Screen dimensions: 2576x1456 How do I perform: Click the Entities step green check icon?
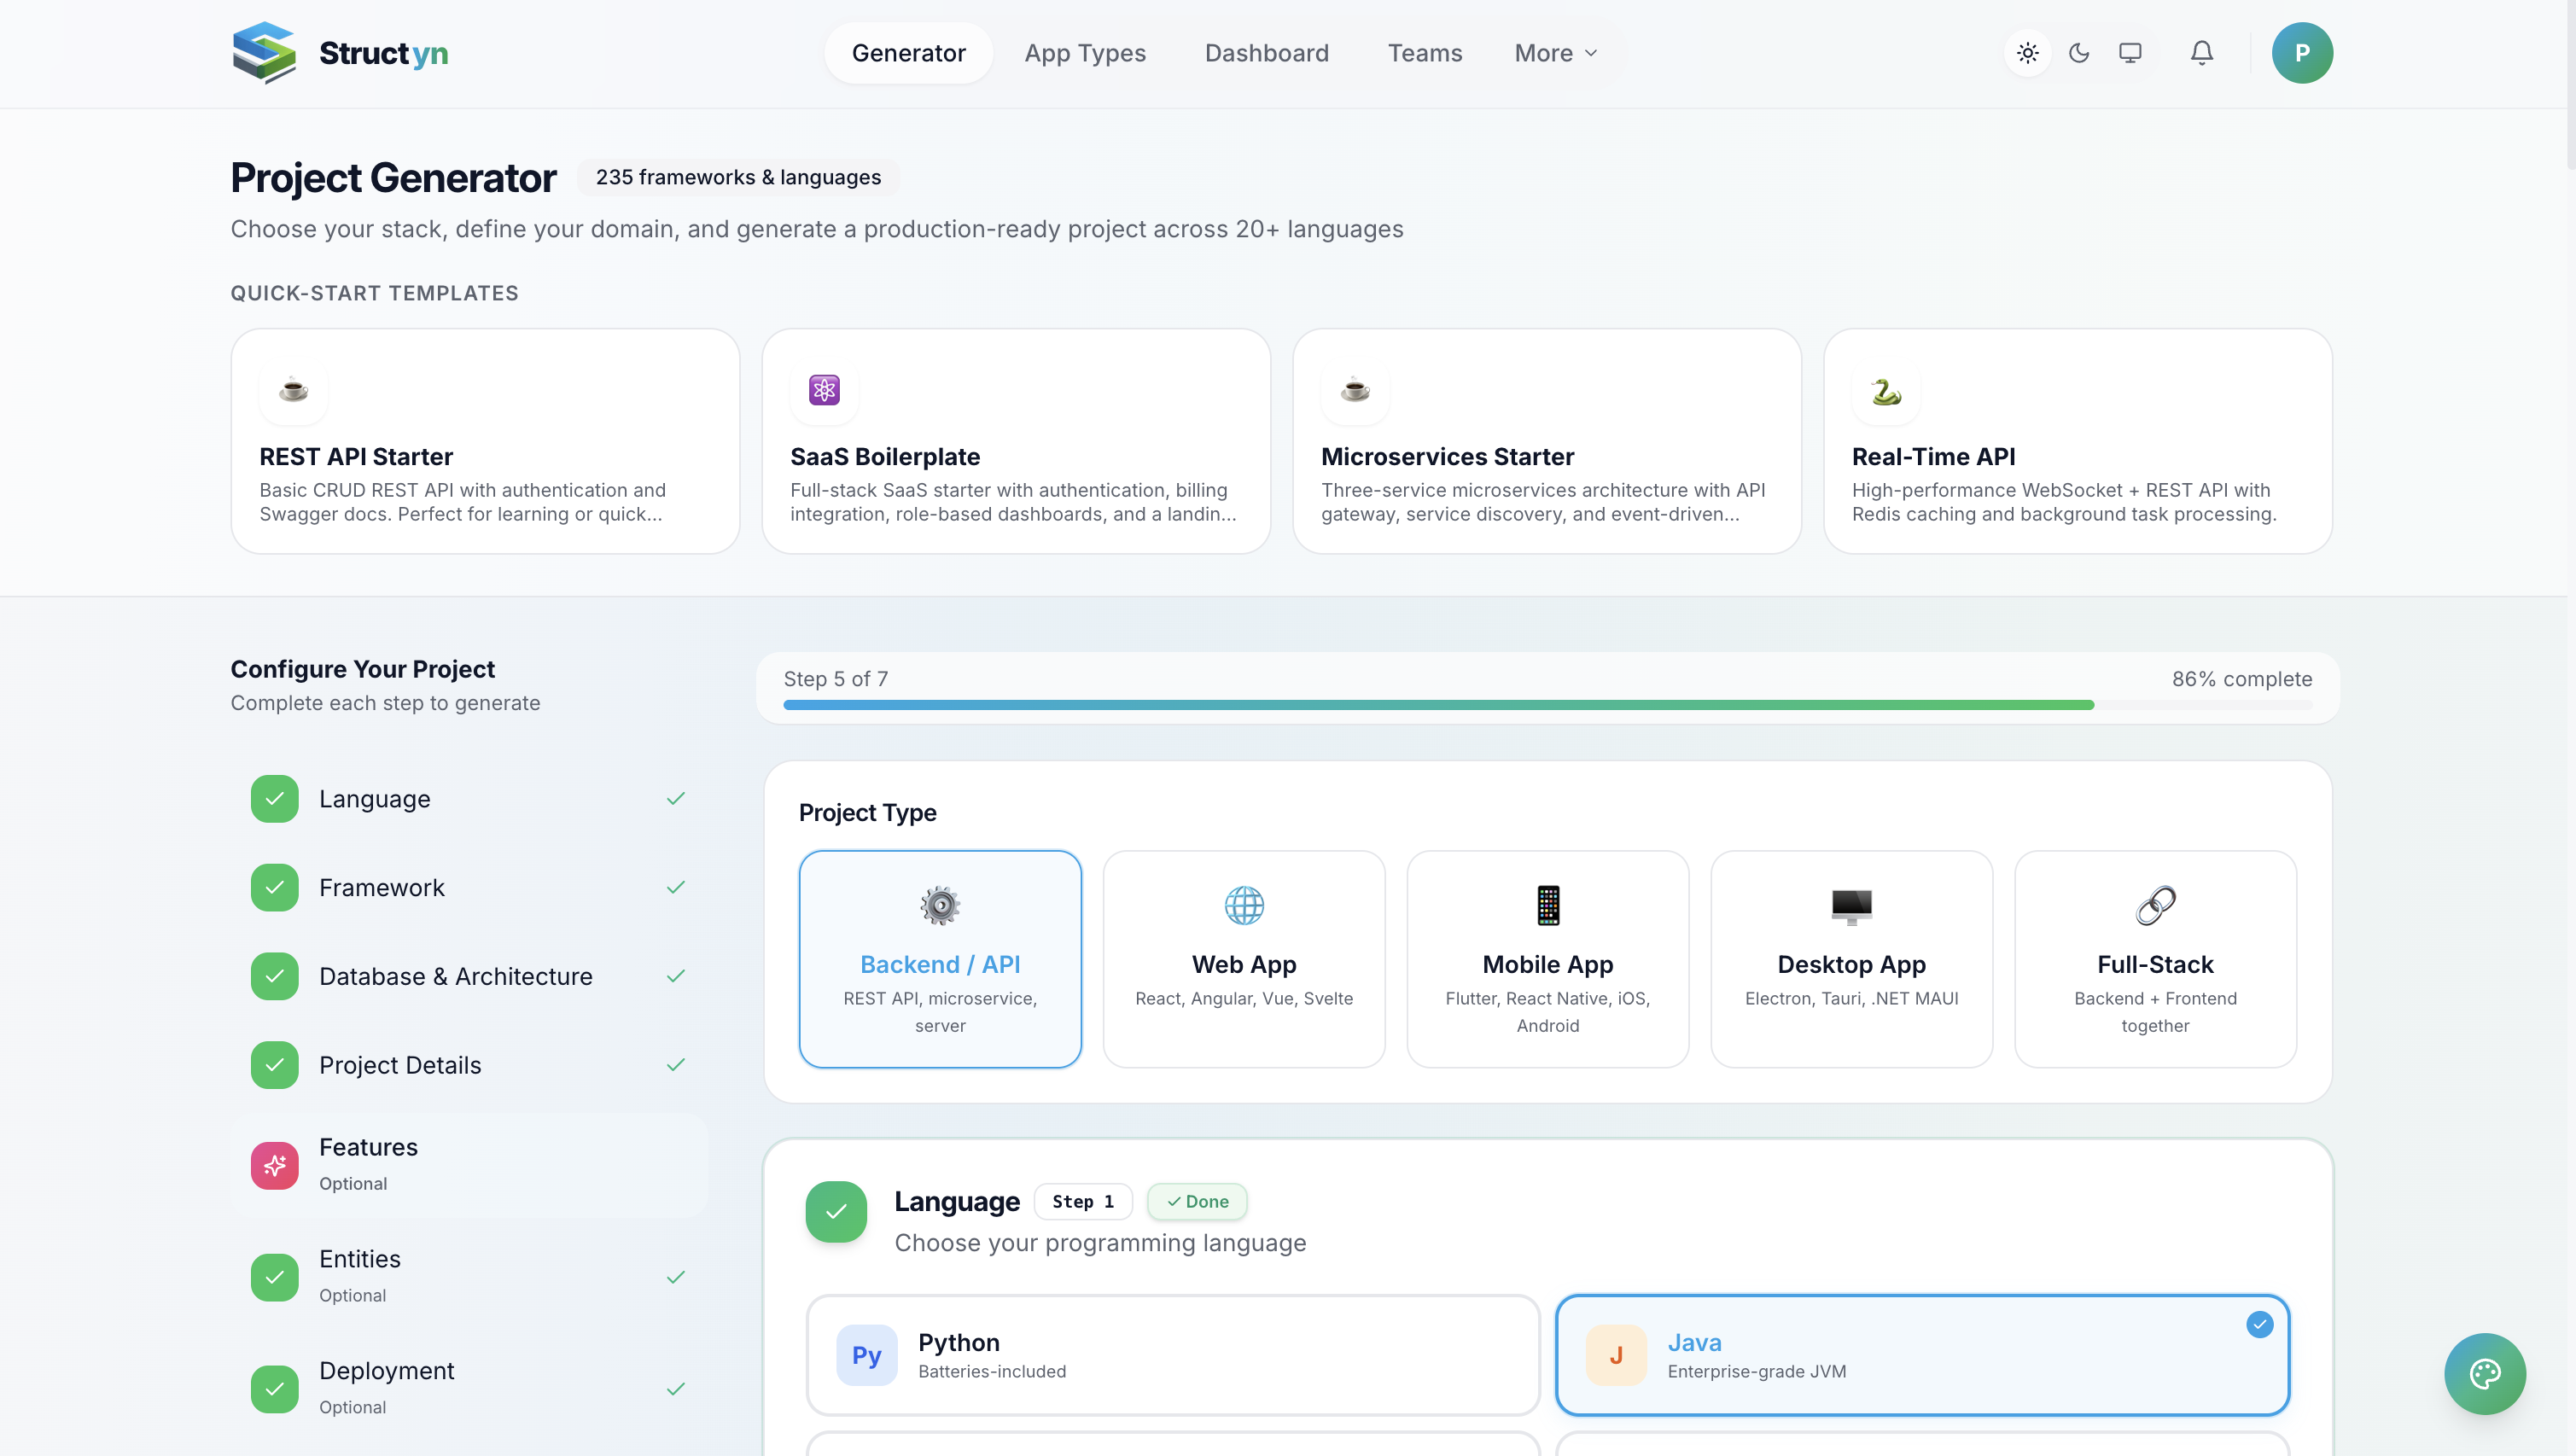click(x=275, y=1278)
